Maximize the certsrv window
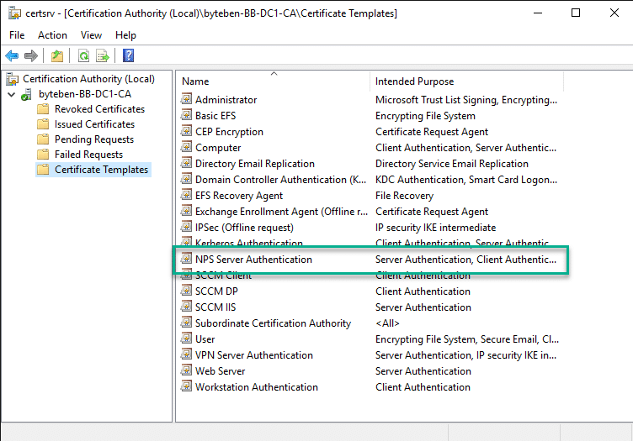 coord(576,13)
